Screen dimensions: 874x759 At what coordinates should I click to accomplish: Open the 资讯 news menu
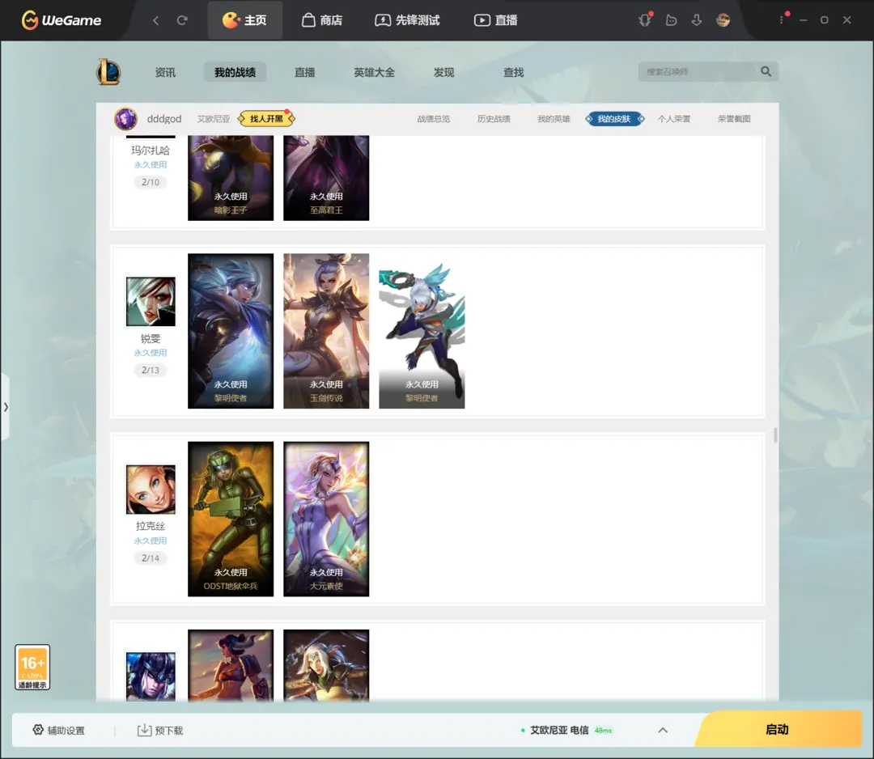[x=165, y=73]
